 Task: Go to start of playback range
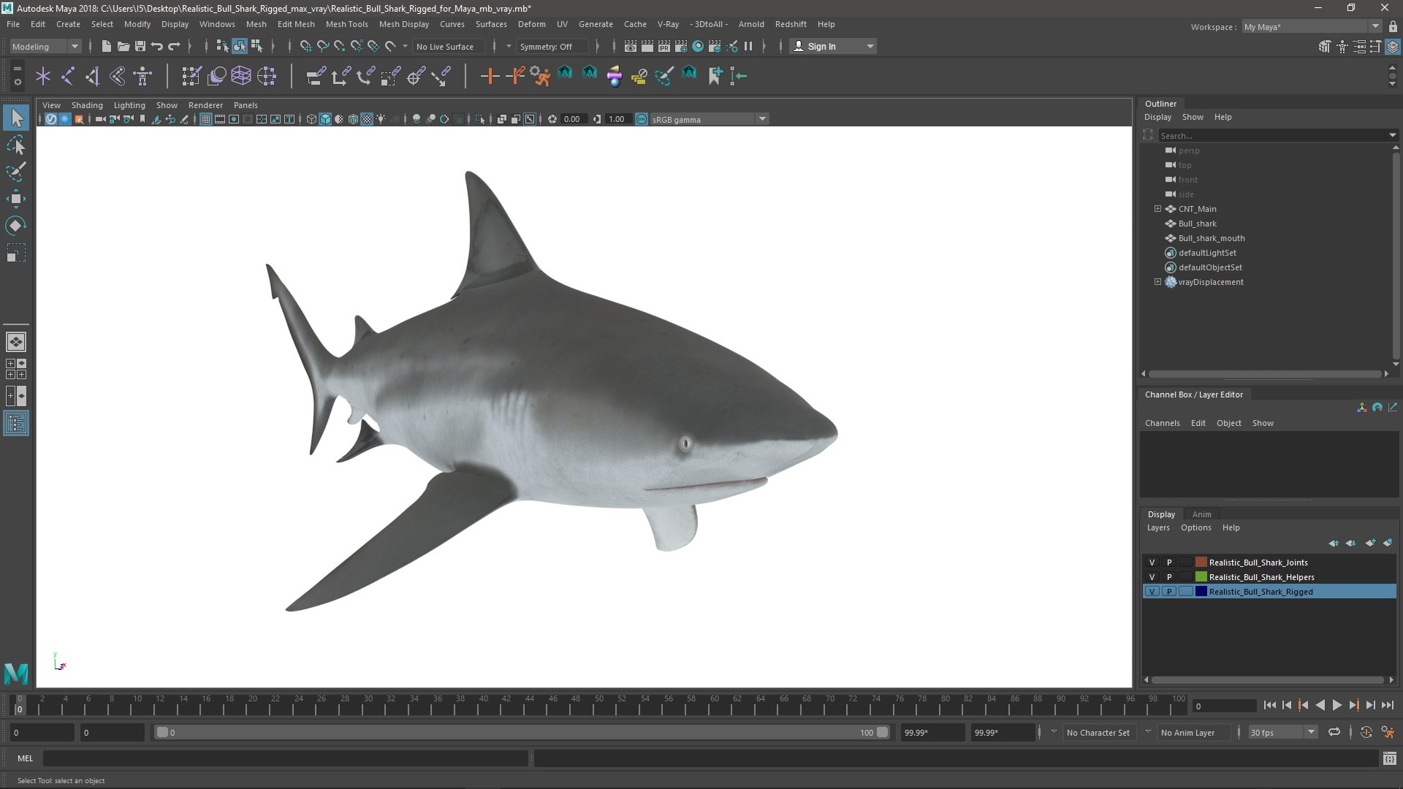tap(1269, 706)
